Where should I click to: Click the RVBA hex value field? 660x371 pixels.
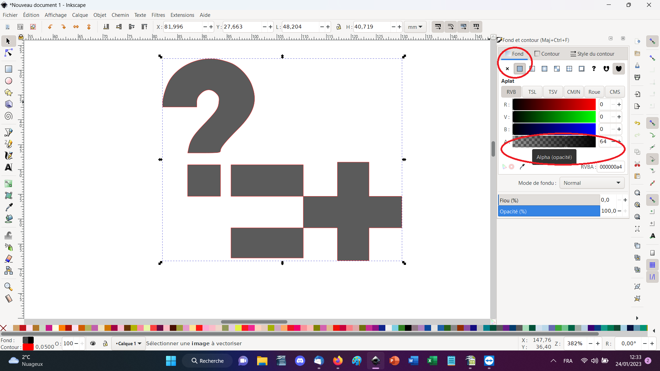611,167
